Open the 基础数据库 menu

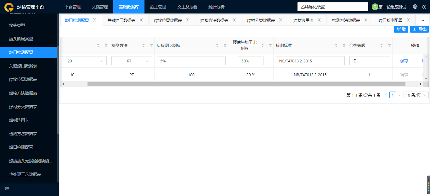129,7
